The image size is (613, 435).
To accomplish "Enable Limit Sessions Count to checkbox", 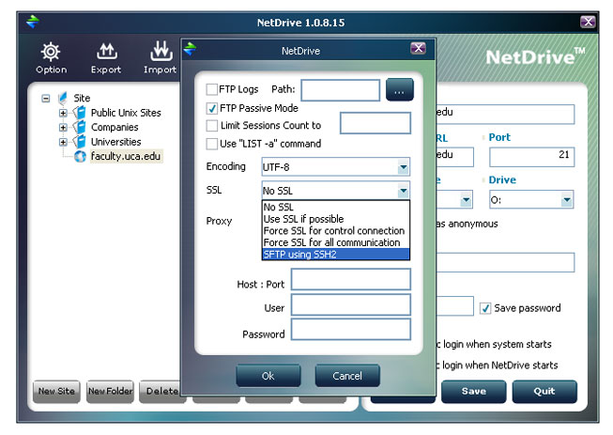I will [212, 126].
